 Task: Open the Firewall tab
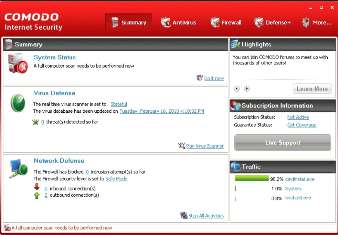pos(226,22)
